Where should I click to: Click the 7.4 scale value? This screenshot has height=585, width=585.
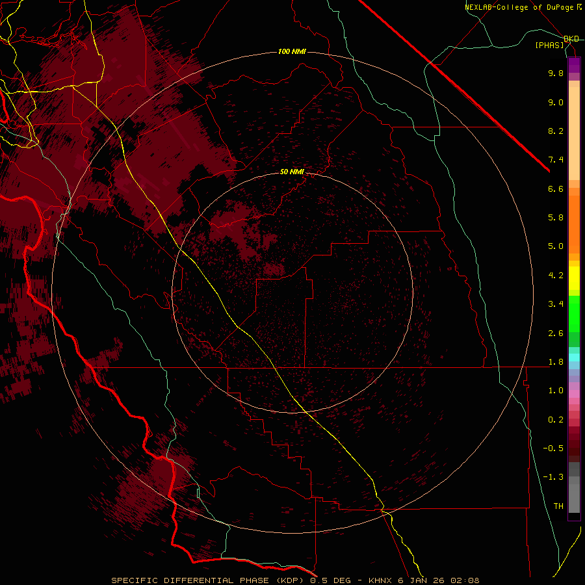coord(556,160)
